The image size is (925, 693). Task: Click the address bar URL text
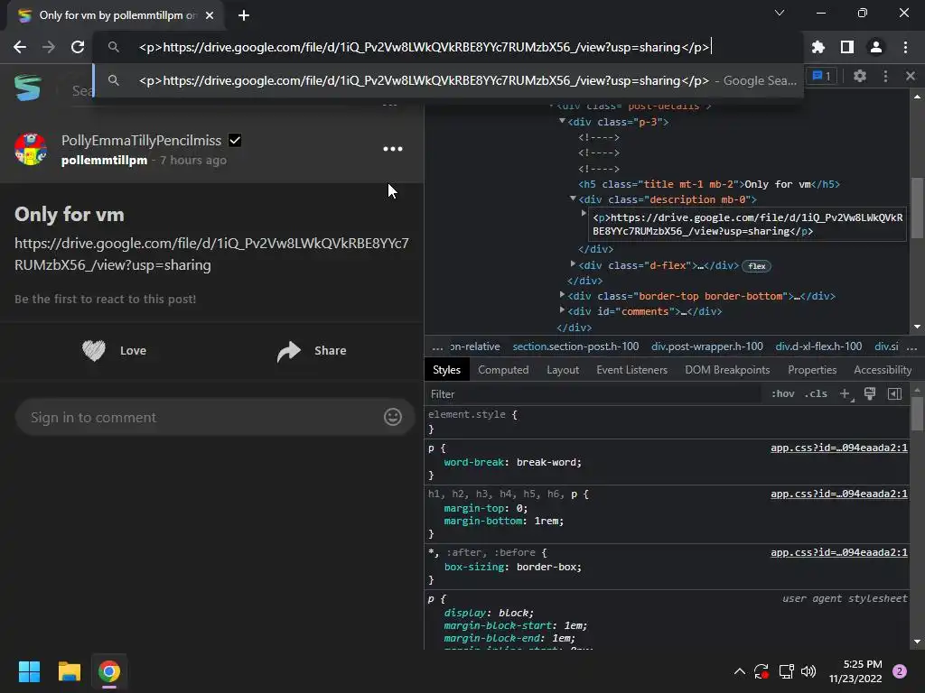[424, 47]
